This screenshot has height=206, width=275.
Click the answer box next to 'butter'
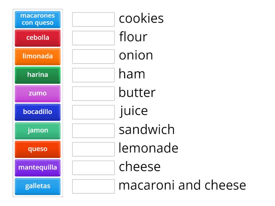(93, 93)
